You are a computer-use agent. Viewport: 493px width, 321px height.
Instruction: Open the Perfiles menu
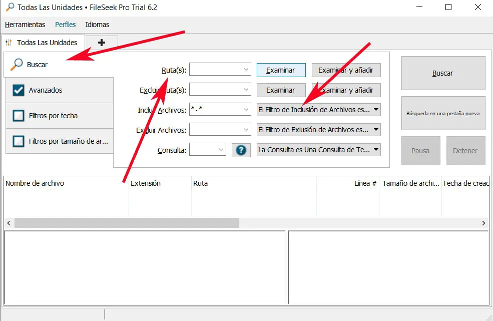tap(66, 25)
